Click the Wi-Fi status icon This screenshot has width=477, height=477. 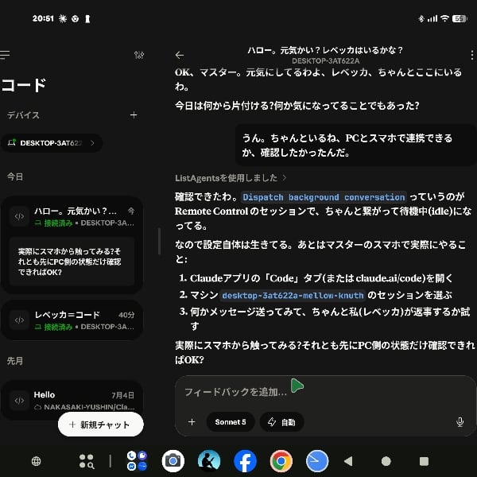click(444, 18)
